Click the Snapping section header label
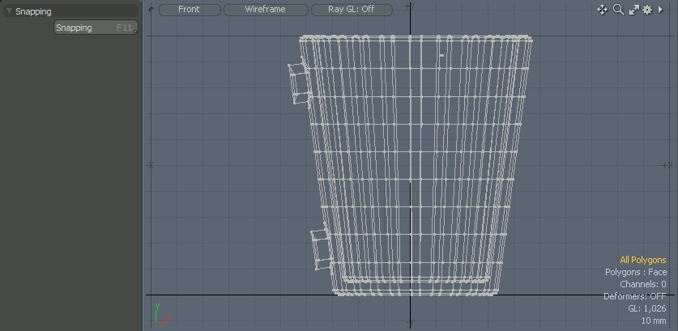Viewport: 678px width, 331px height. coord(33,11)
